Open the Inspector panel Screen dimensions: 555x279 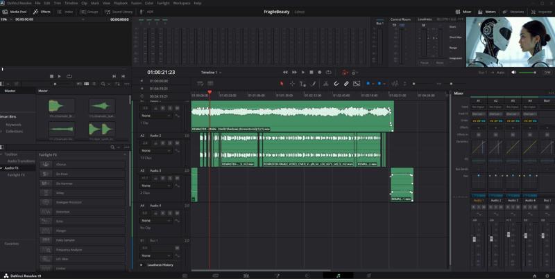(x=542, y=12)
